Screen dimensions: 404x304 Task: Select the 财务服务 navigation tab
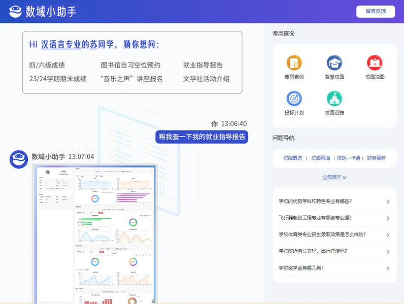[376, 158]
